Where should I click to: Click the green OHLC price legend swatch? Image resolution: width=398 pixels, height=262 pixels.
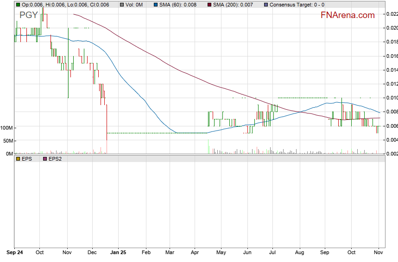[18, 5]
